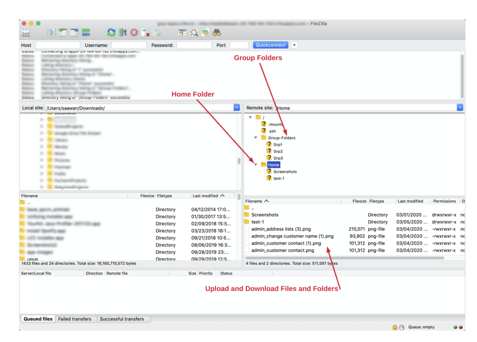Viewport: 477px width, 342px height.
Task: Click the remote file list horizontal scrollbar
Action: coord(345,258)
